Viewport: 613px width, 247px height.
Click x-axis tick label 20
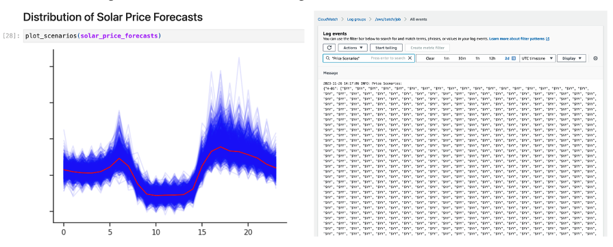(x=248, y=232)
